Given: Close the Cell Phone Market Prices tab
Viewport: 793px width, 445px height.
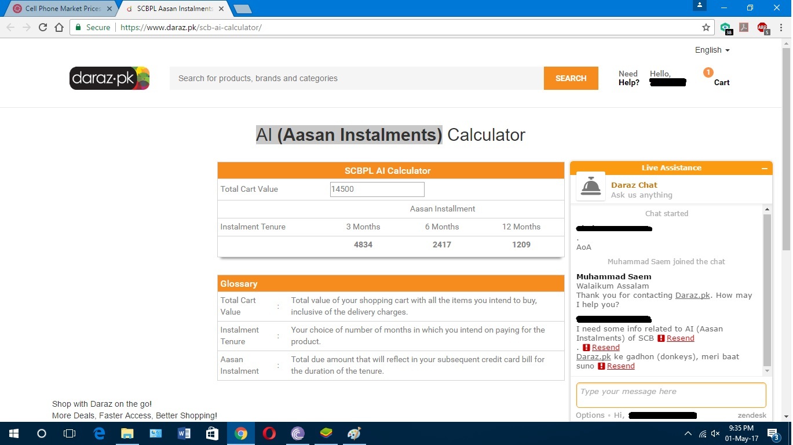Looking at the screenshot, I should point(109,9).
